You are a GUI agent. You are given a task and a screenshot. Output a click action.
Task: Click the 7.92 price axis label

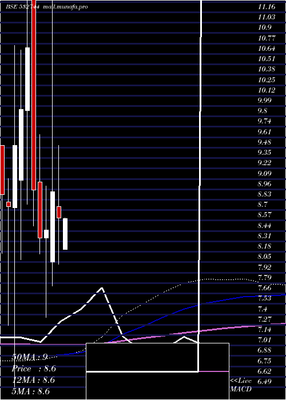[x=265, y=267]
